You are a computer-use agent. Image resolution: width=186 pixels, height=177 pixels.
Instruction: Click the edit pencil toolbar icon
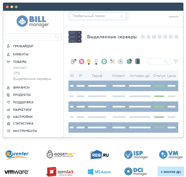74,61
